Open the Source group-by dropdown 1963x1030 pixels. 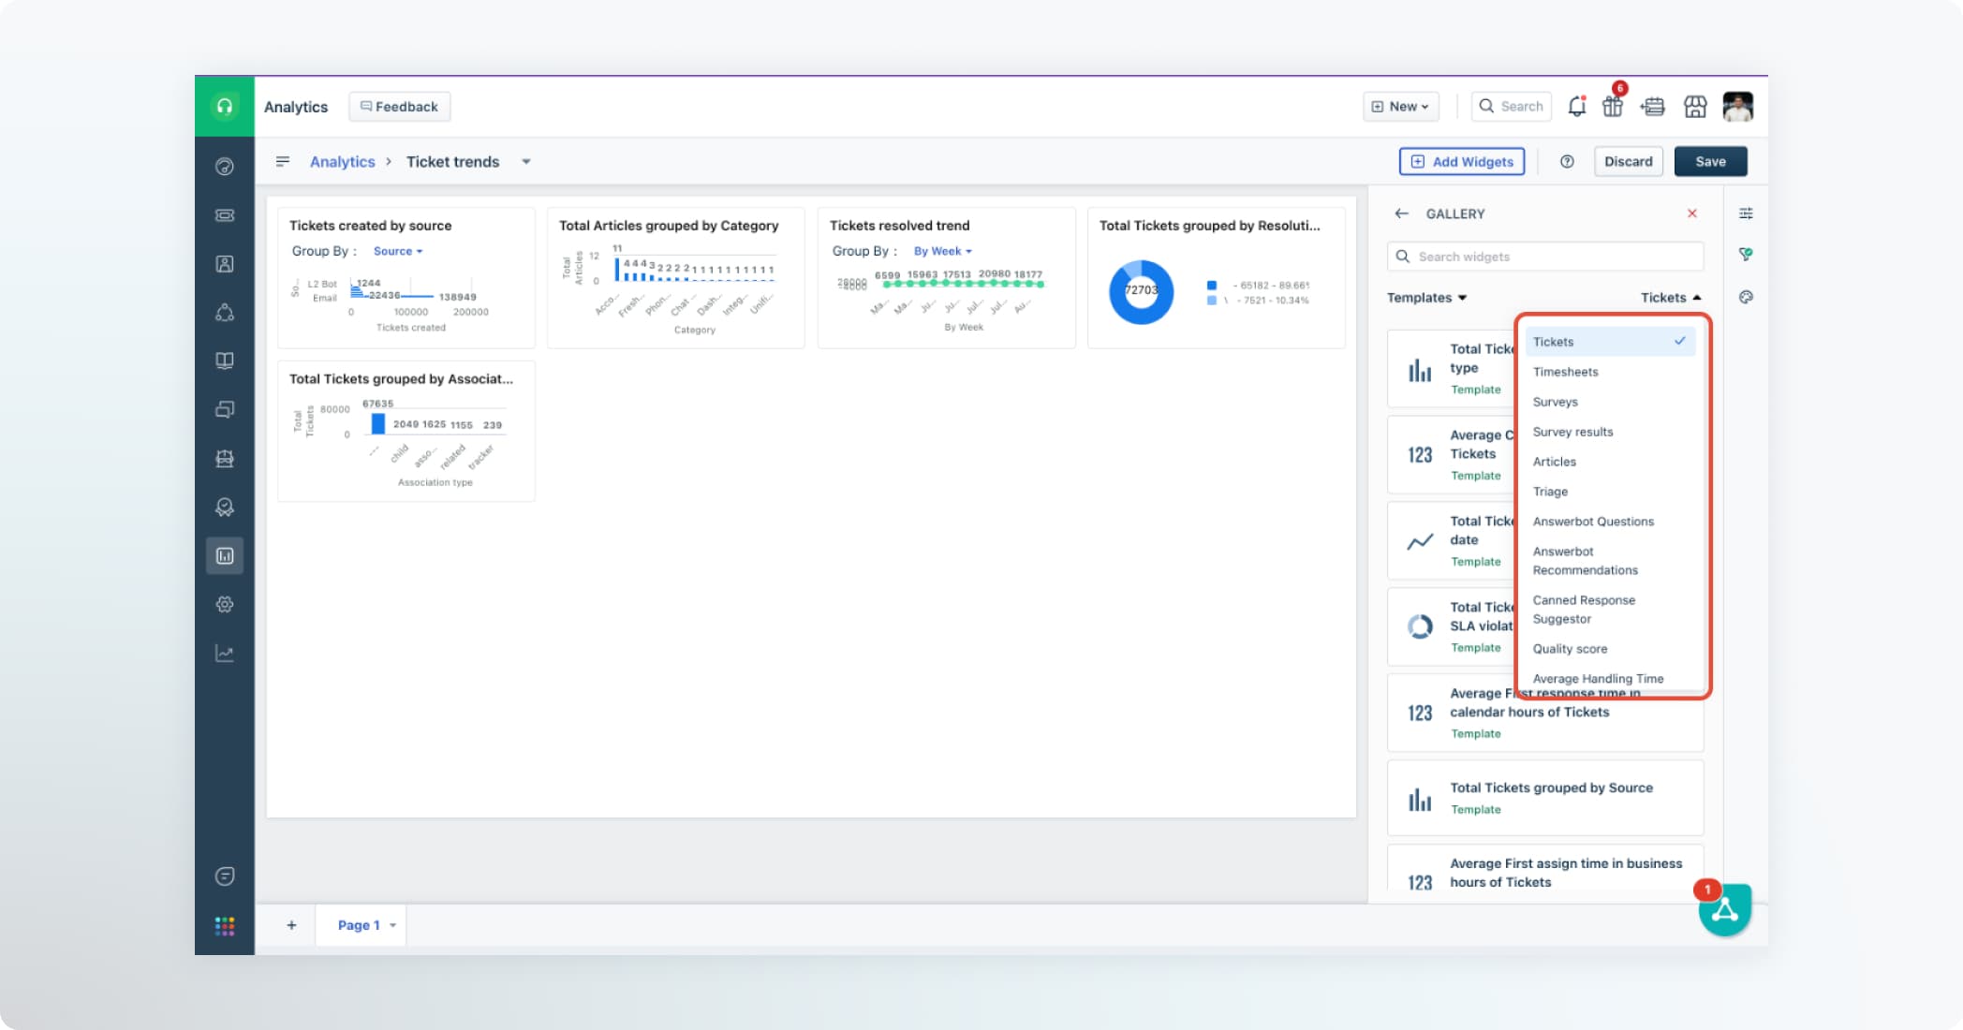pyautogui.click(x=398, y=251)
